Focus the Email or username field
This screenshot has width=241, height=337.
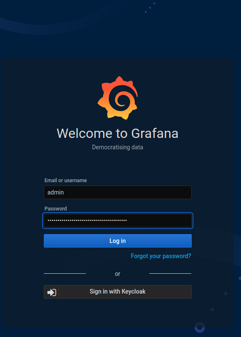(118, 192)
